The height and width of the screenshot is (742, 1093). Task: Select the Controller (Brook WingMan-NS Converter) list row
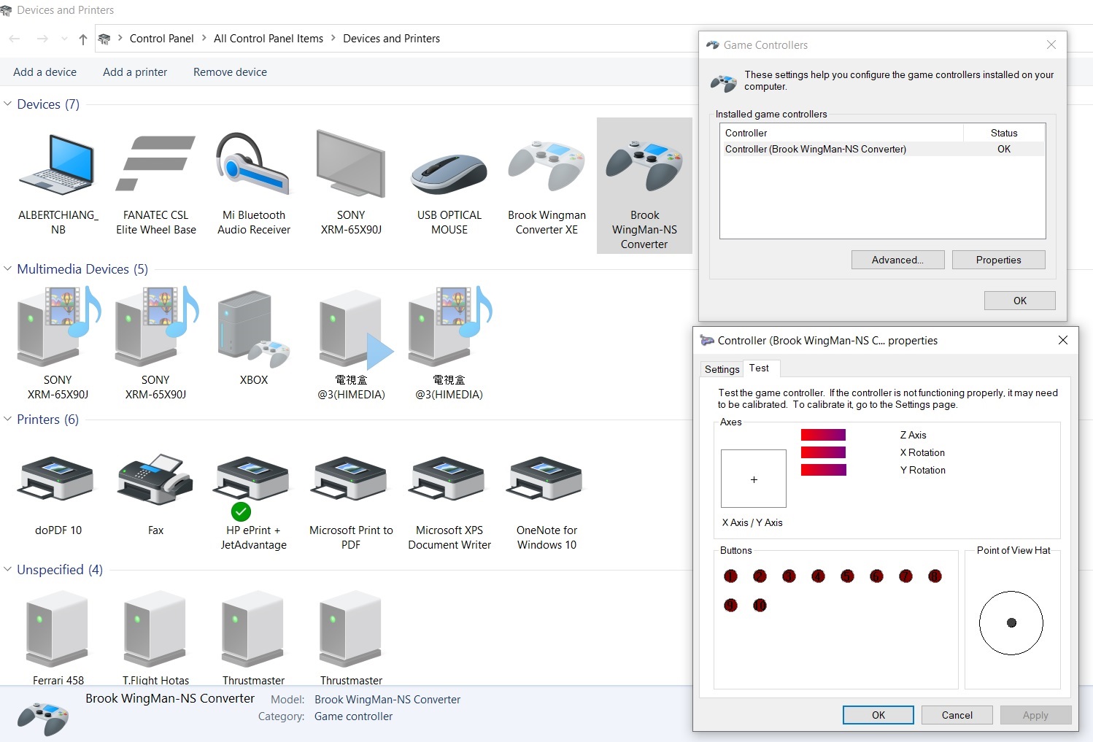(x=882, y=149)
